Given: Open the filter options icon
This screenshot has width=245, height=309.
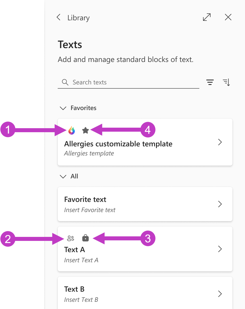Looking at the screenshot, I should 210,82.
